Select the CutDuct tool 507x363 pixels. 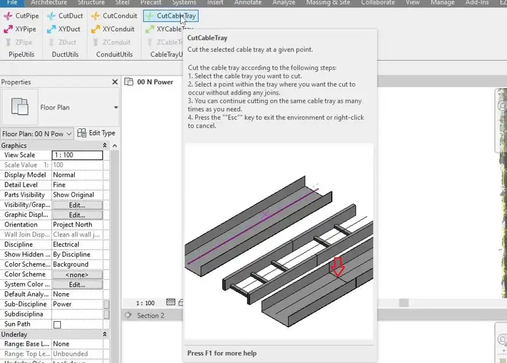(65, 16)
